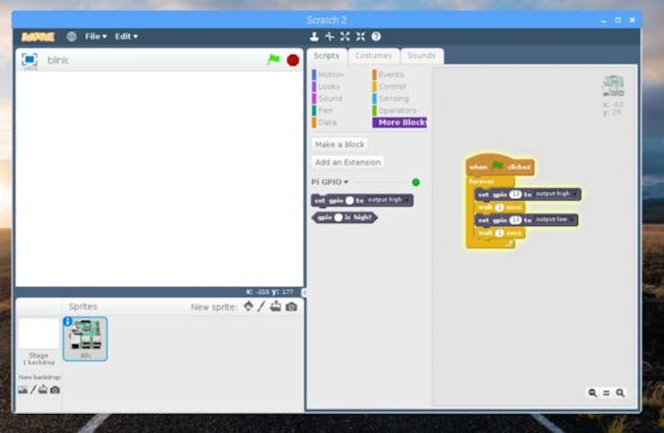Viewport: 664px width, 433px height.
Task: Select the Data block category
Action: click(324, 122)
